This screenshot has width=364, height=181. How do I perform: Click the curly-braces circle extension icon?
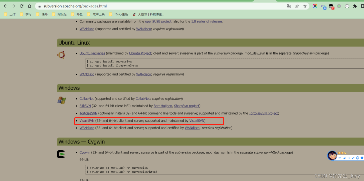[347, 6]
